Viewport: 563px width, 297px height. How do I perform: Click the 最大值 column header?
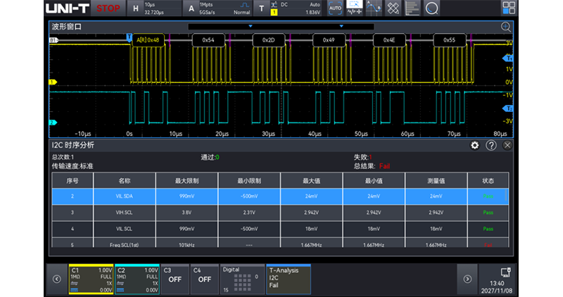coord(311,181)
